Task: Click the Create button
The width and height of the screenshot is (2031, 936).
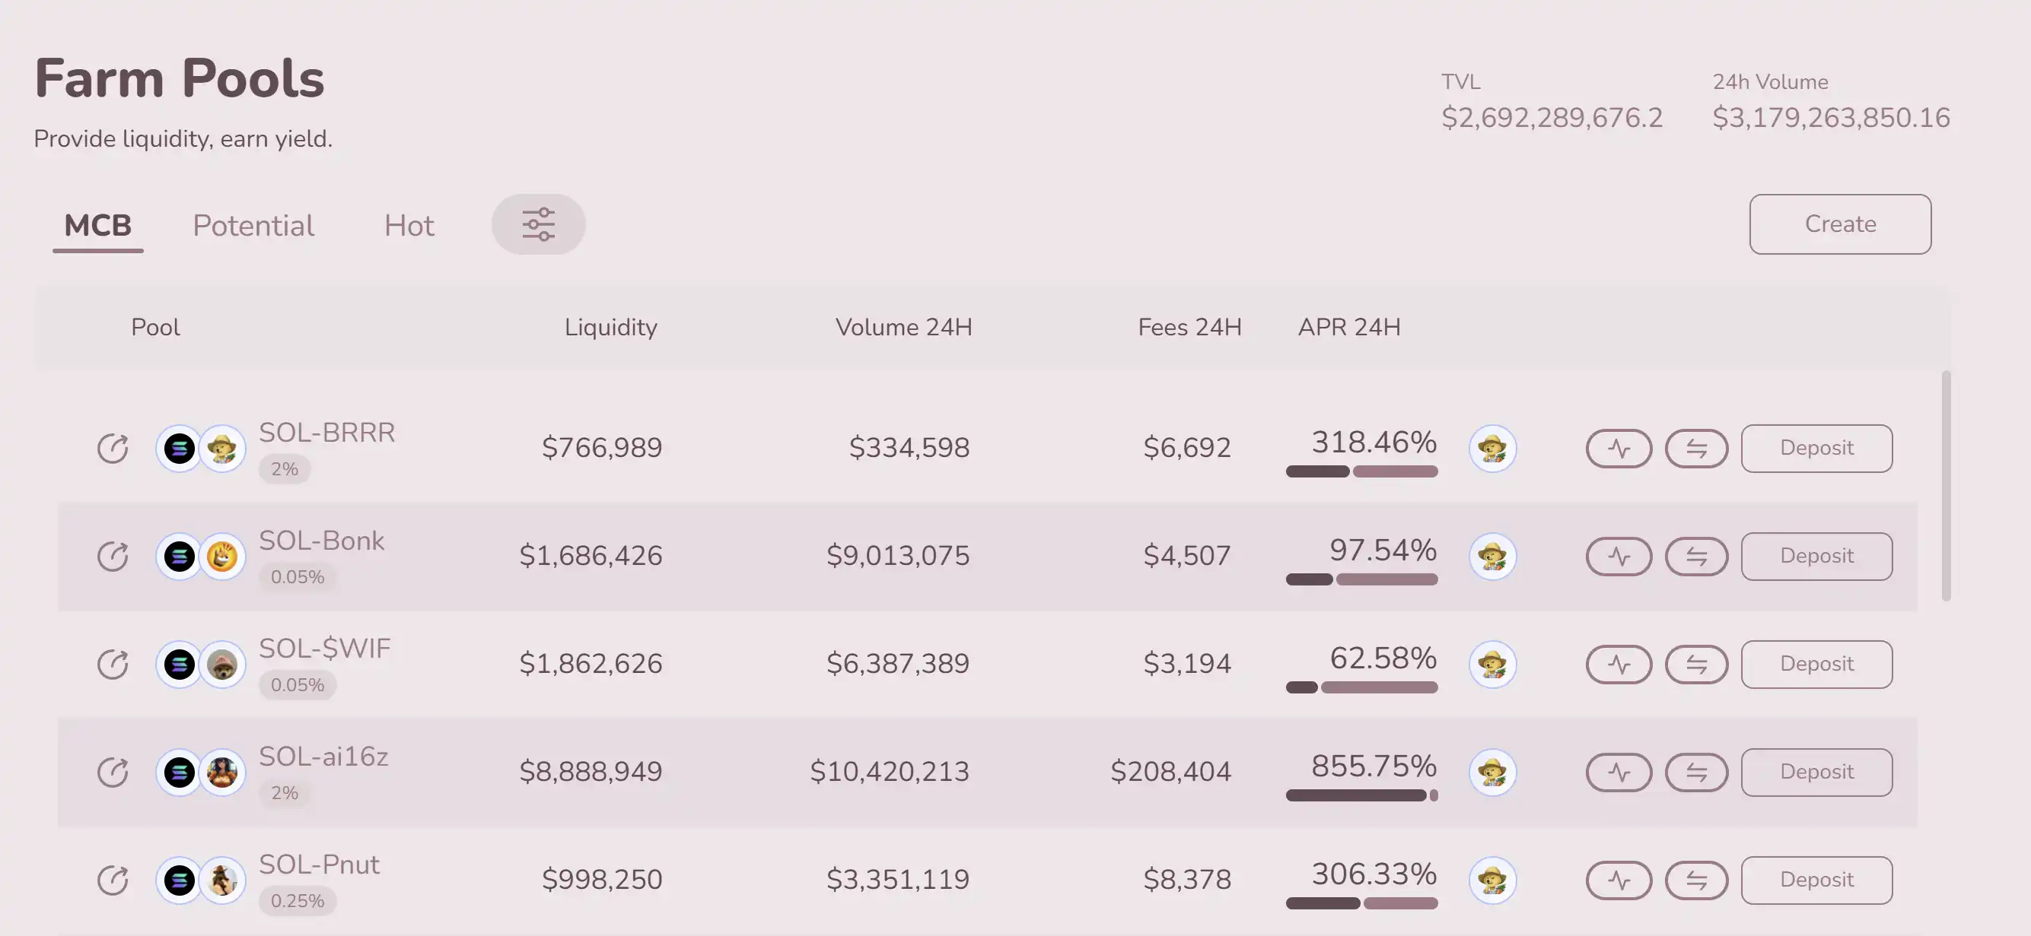Action: tap(1839, 224)
